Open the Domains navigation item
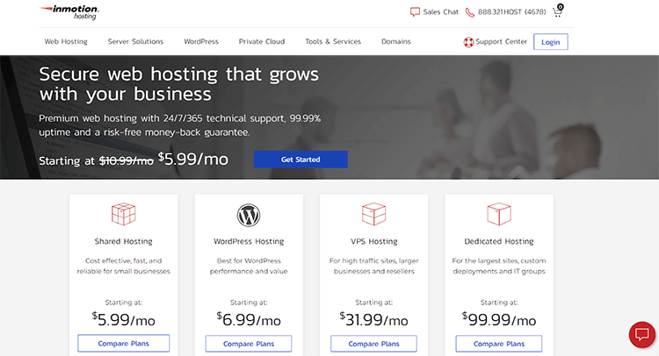The image size is (659, 356). pyautogui.click(x=395, y=41)
